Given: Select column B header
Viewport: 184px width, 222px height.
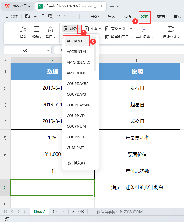Looking at the screenshot, I should point(137,60).
